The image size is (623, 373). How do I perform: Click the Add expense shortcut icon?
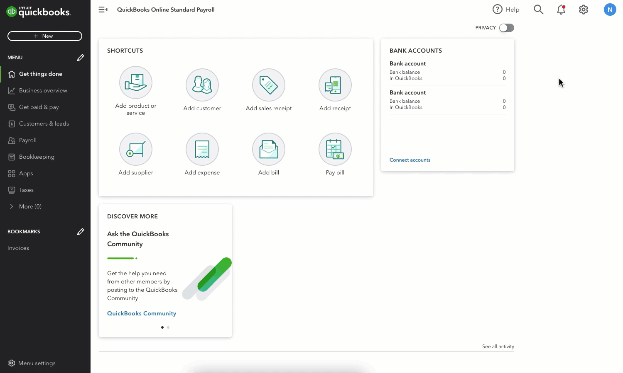click(x=202, y=149)
